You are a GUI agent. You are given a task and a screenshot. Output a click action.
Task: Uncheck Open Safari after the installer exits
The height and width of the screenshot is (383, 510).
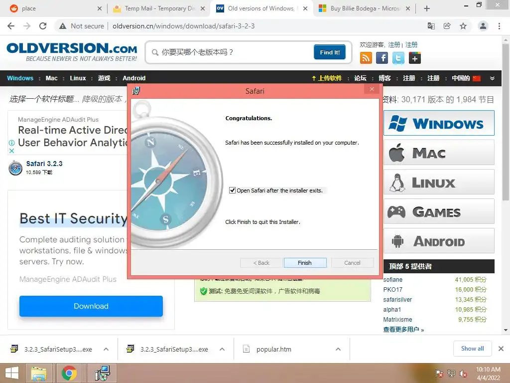232,190
